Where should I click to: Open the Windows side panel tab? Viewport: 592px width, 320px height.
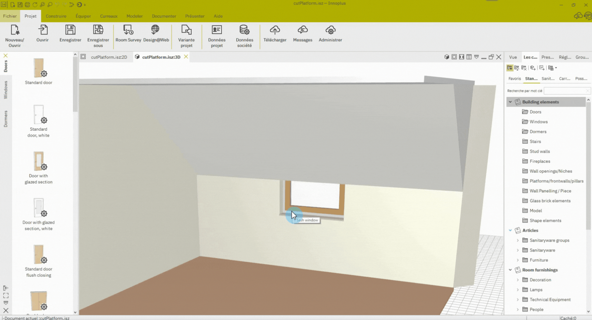point(6,90)
